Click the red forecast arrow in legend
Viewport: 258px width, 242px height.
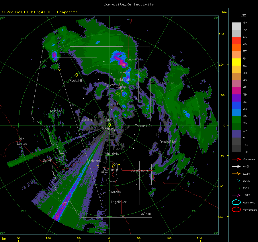[236, 159]
